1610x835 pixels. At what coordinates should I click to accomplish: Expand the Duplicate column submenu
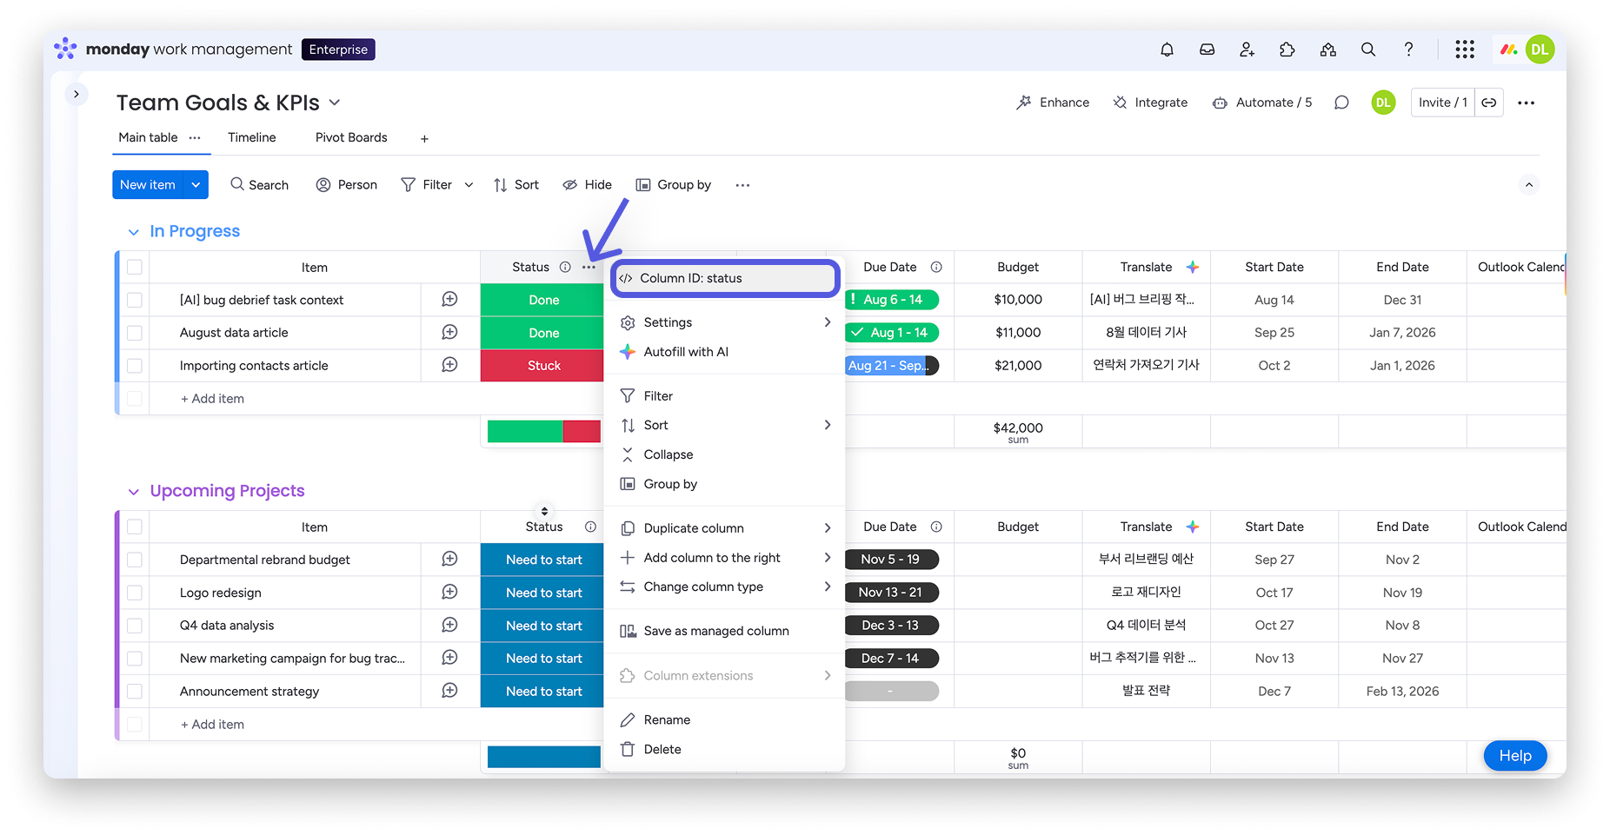pos(827,528)
